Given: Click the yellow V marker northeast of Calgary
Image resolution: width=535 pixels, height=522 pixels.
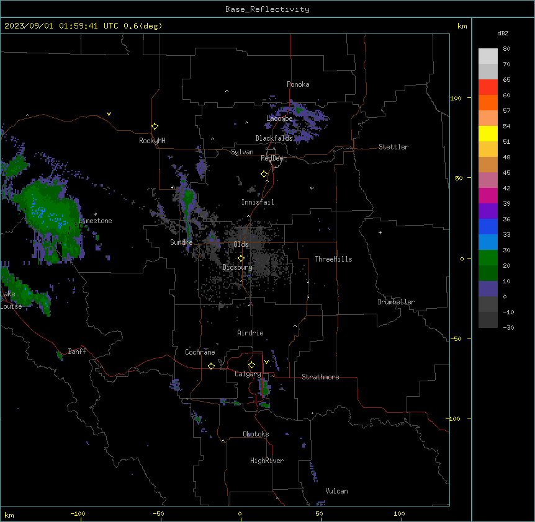Looking at the screenshot, I should pyautogui.click(x=266, y=362).
